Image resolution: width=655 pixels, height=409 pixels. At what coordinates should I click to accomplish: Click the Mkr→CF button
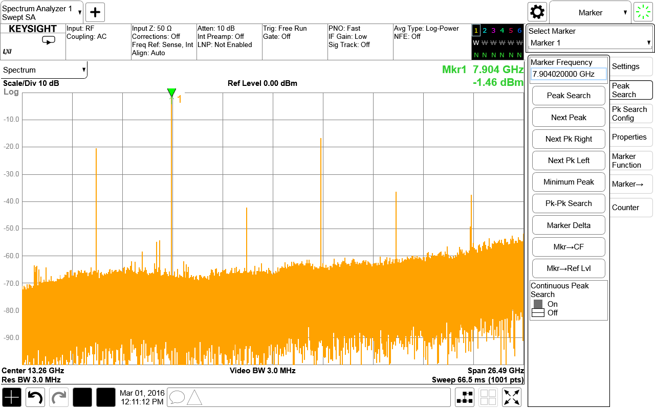tap(569, 246)
